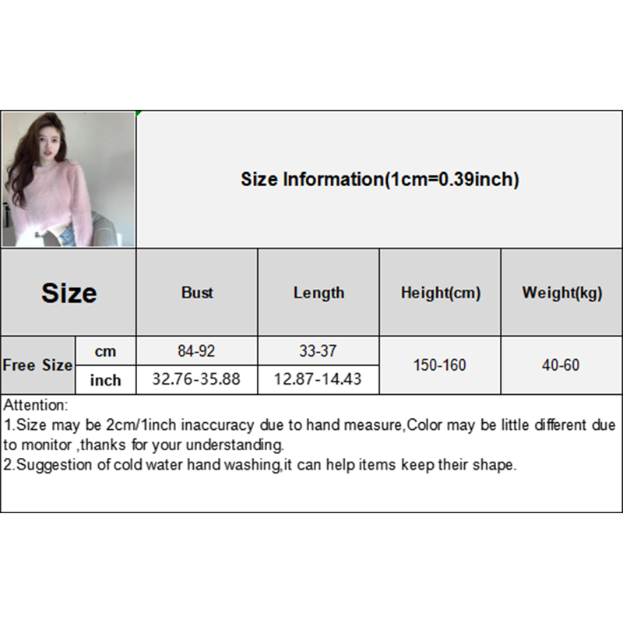Viewport: 623px width, 623px height.
Task: Click the 12.87-14.43 length inch value
Action: [x=319, y=380]
